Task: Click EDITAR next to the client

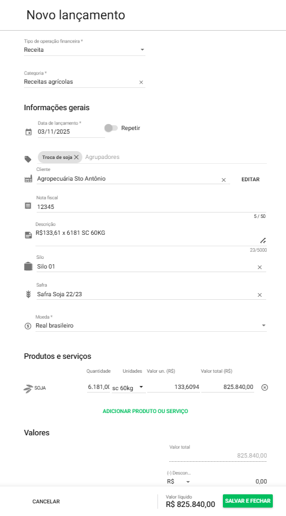Action: tap(251, 179)
